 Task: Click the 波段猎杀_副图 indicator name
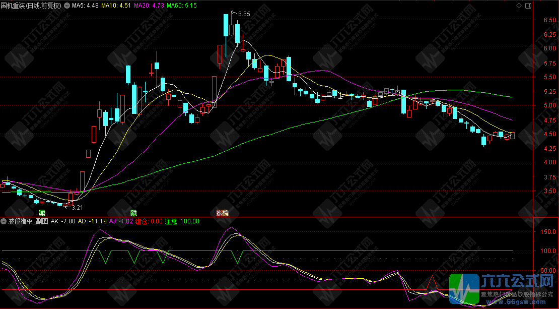28,221
